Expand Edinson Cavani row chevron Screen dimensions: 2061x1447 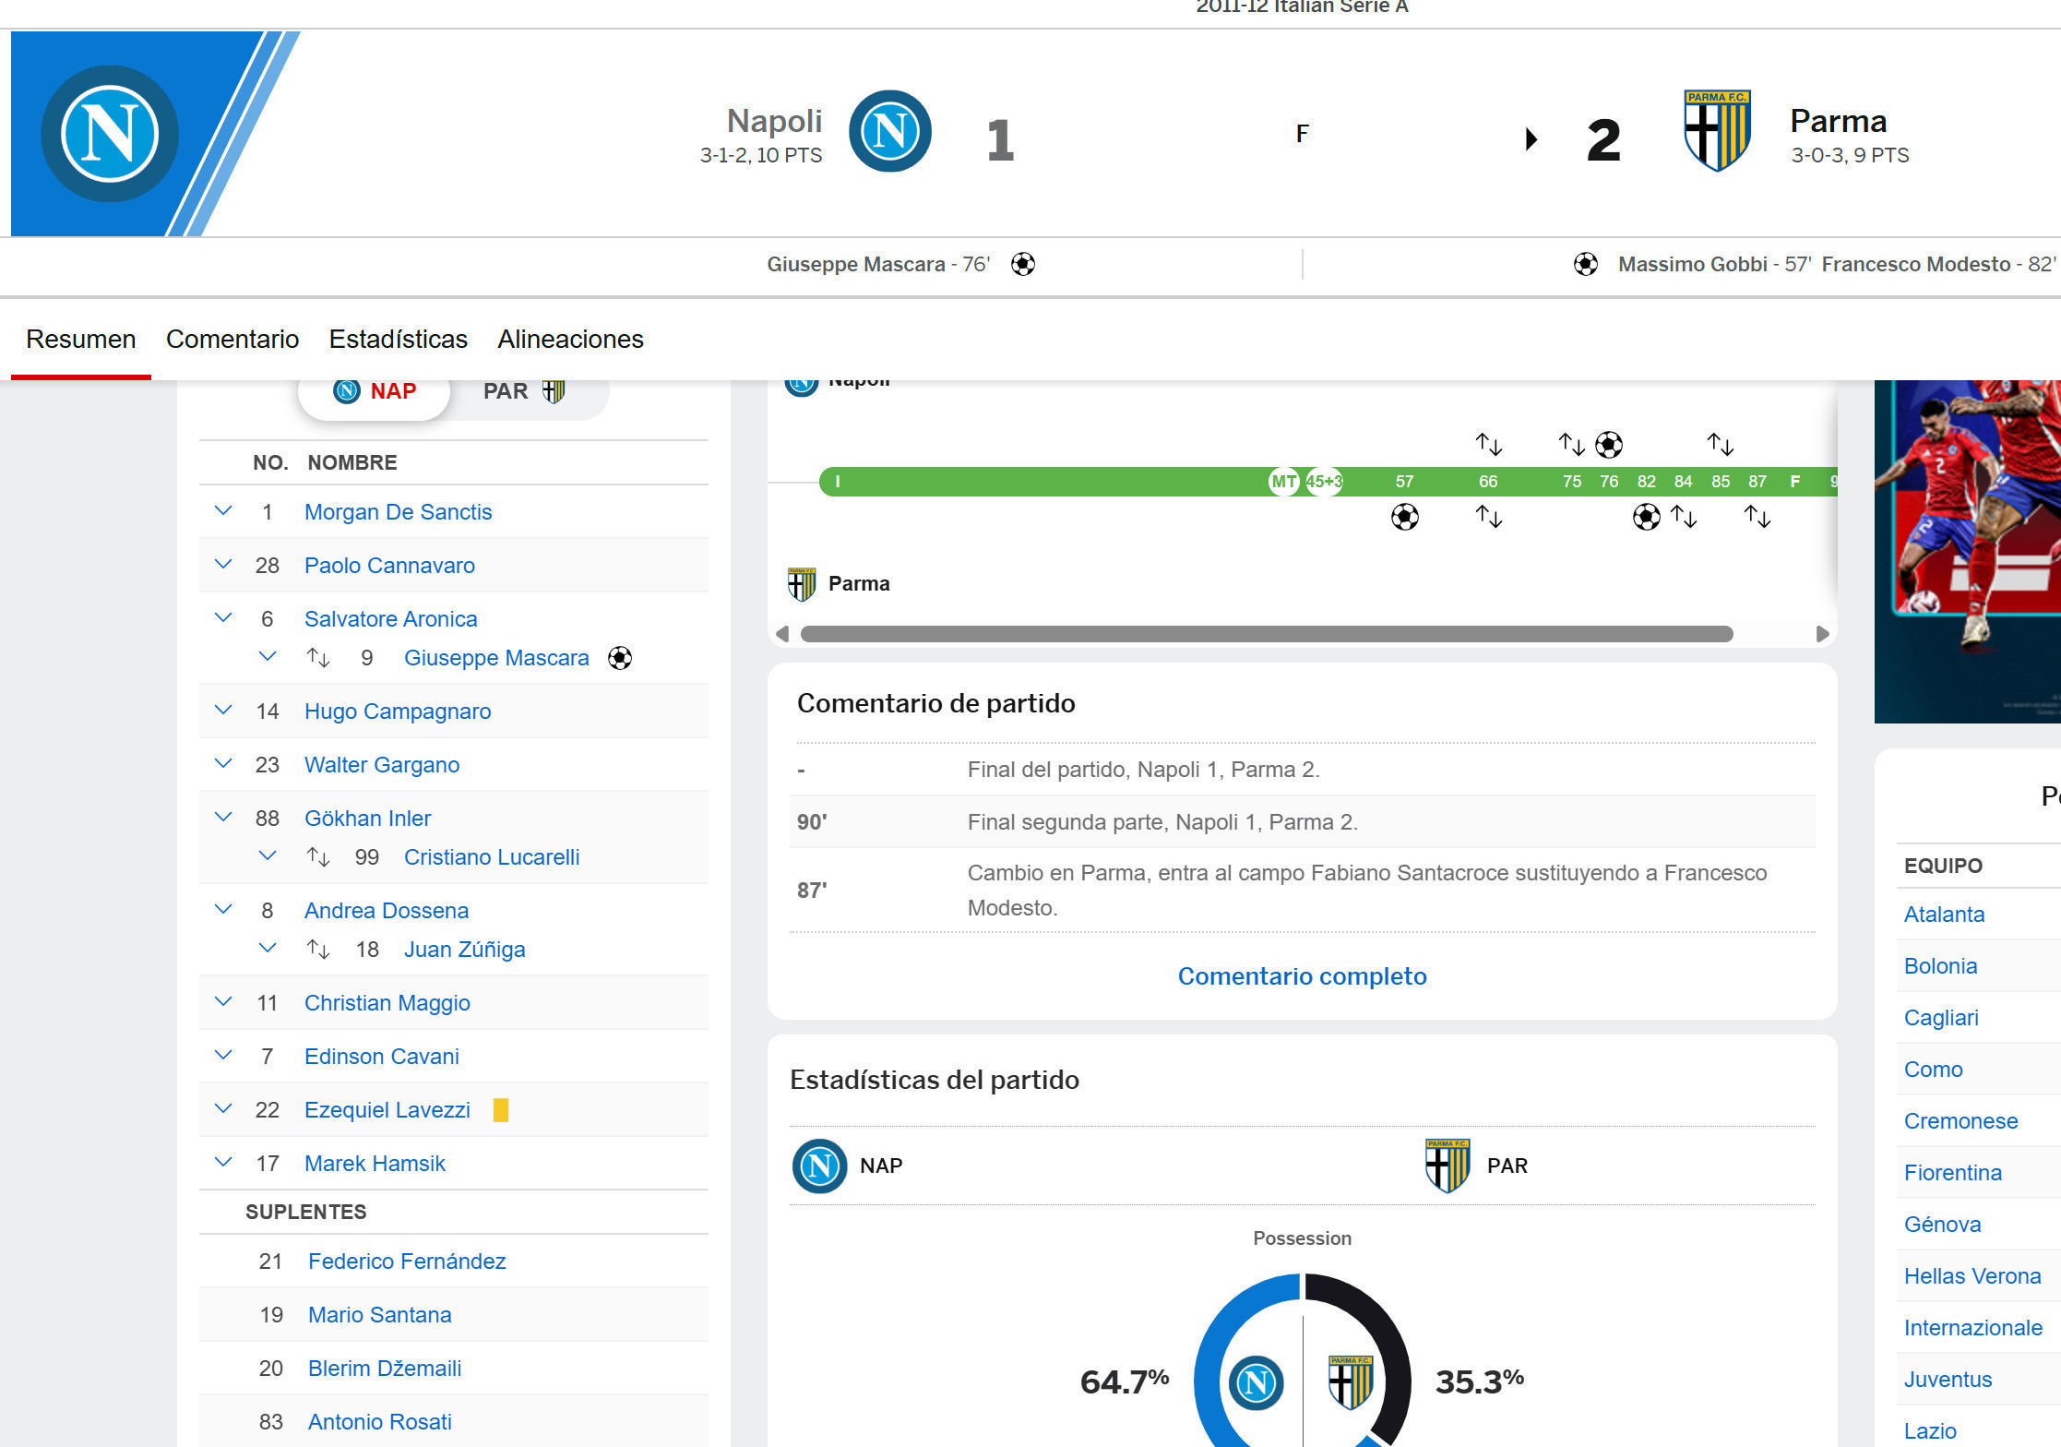[x=223, y=1056]
